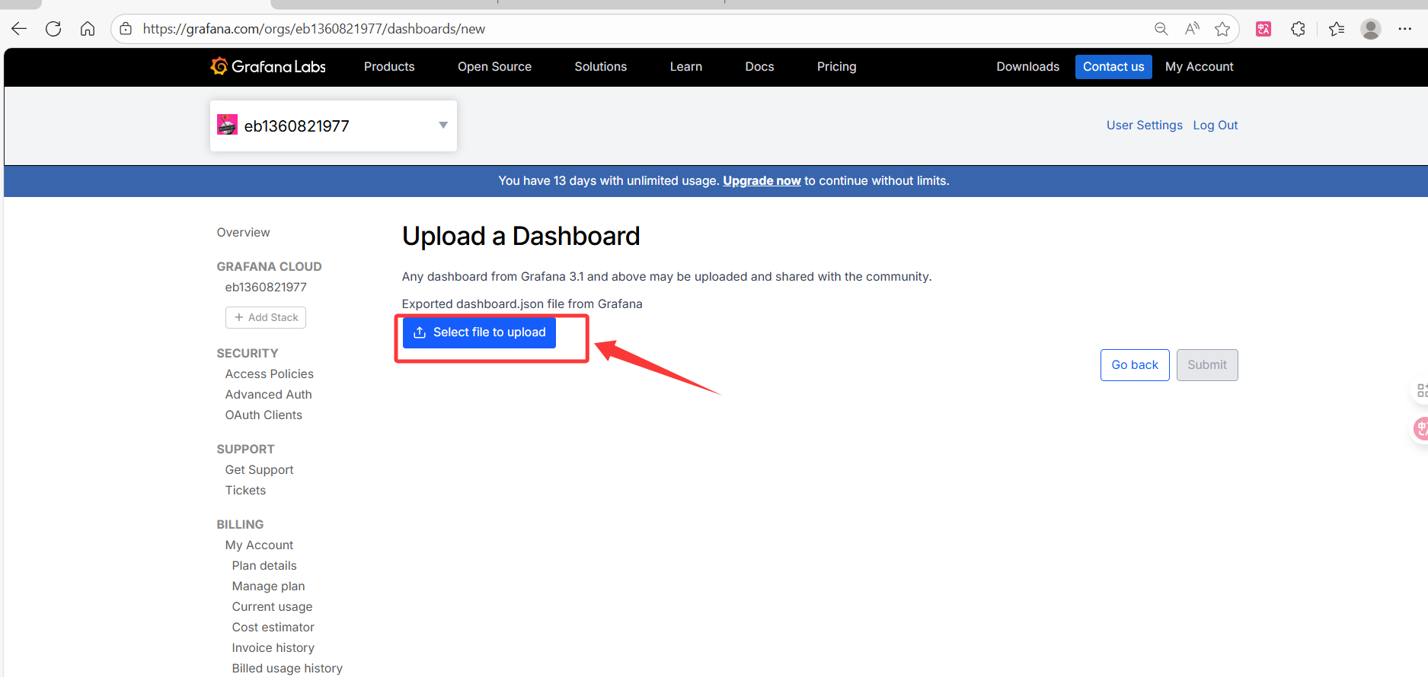Click the browser back arrow

pos(19,29)
